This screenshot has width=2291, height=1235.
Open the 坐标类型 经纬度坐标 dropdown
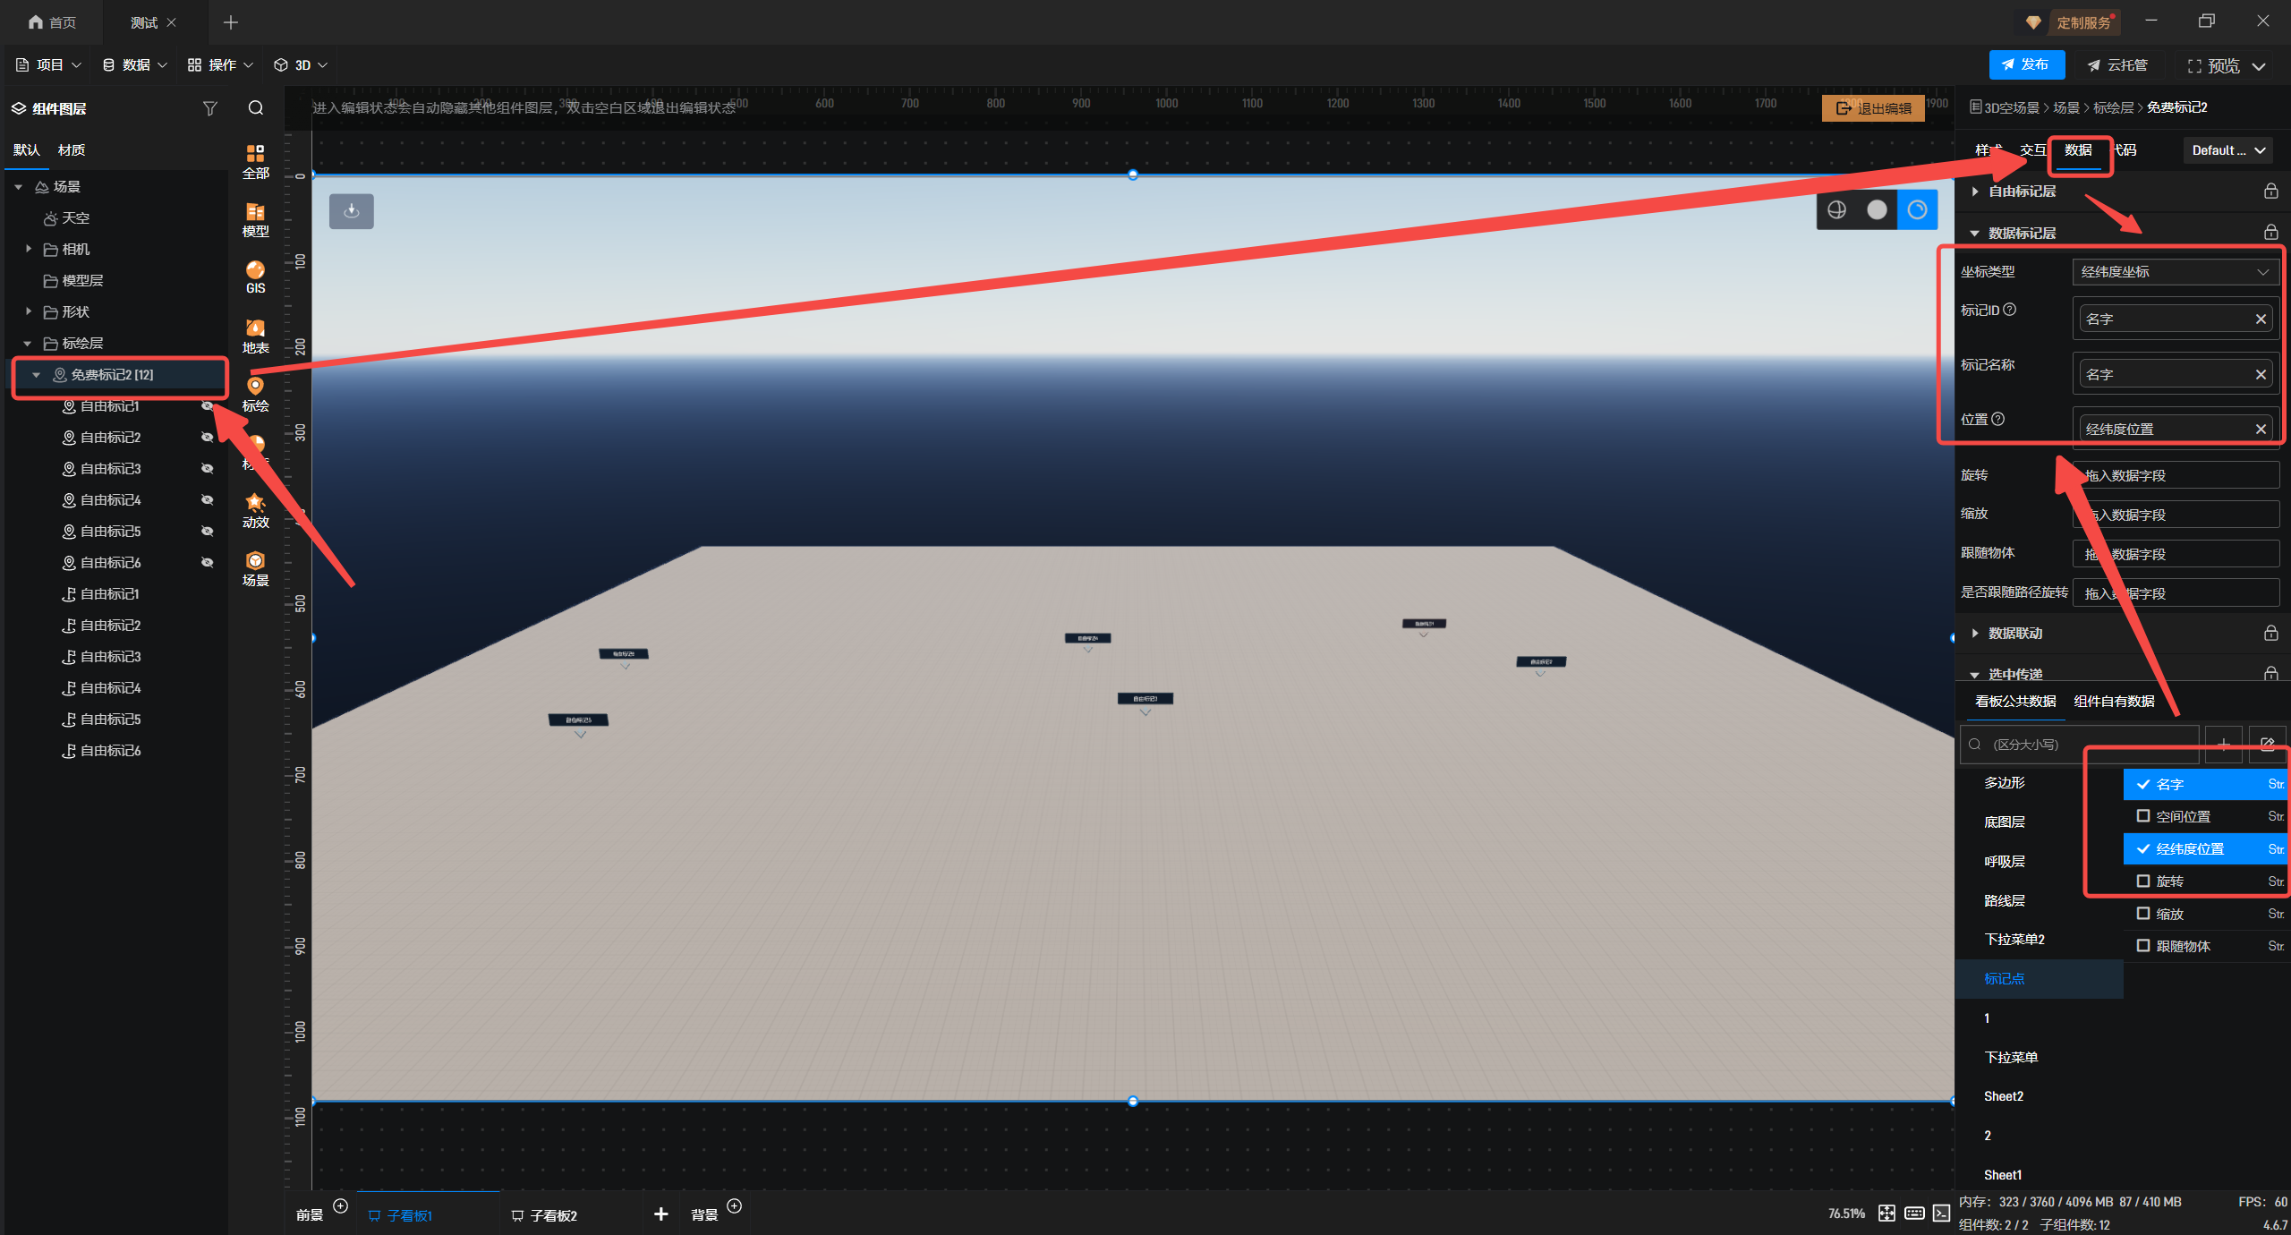pos(2175,272)
